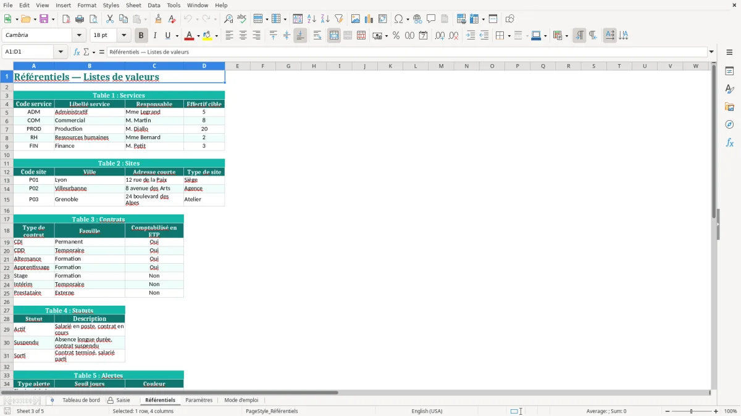Open a file with the Open folder icon

click(25, 19)
